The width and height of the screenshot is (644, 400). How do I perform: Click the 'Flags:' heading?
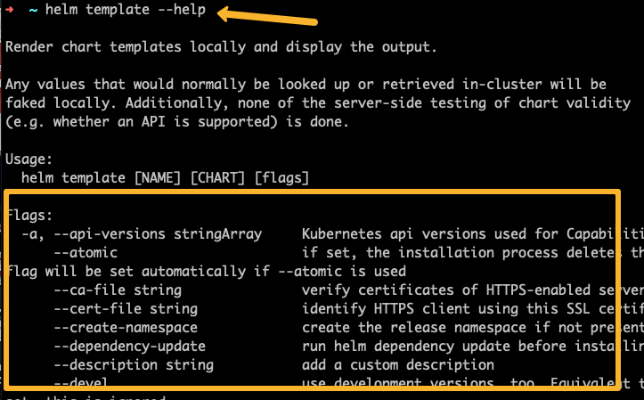pos(30,216)
